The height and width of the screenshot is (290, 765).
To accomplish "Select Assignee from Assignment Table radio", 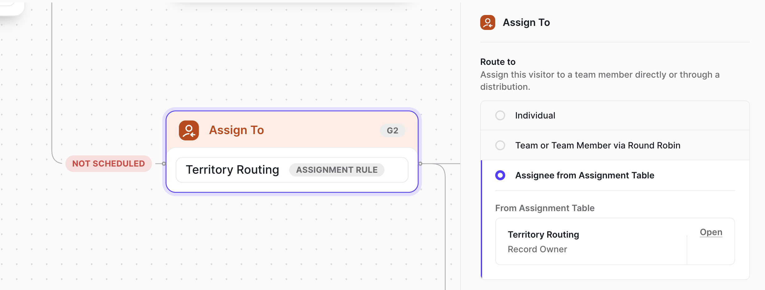I will pyautogui.click(x=500, y=175).
